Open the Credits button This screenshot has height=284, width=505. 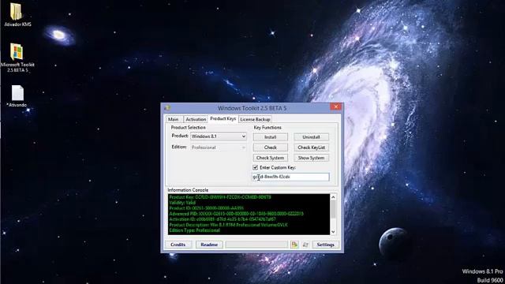pos(178,245)
